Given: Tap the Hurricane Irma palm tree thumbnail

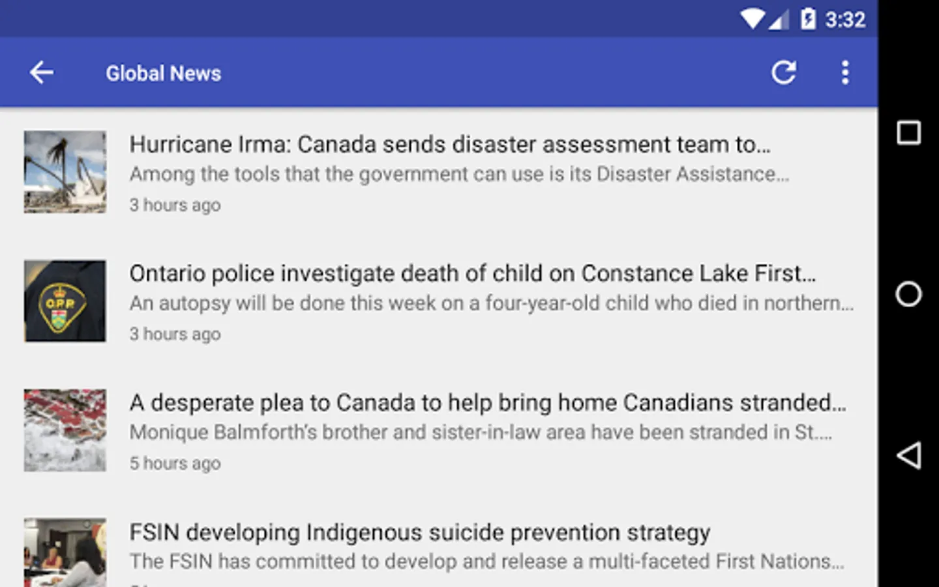Looking at the screenshot, I should coord(65,172).
